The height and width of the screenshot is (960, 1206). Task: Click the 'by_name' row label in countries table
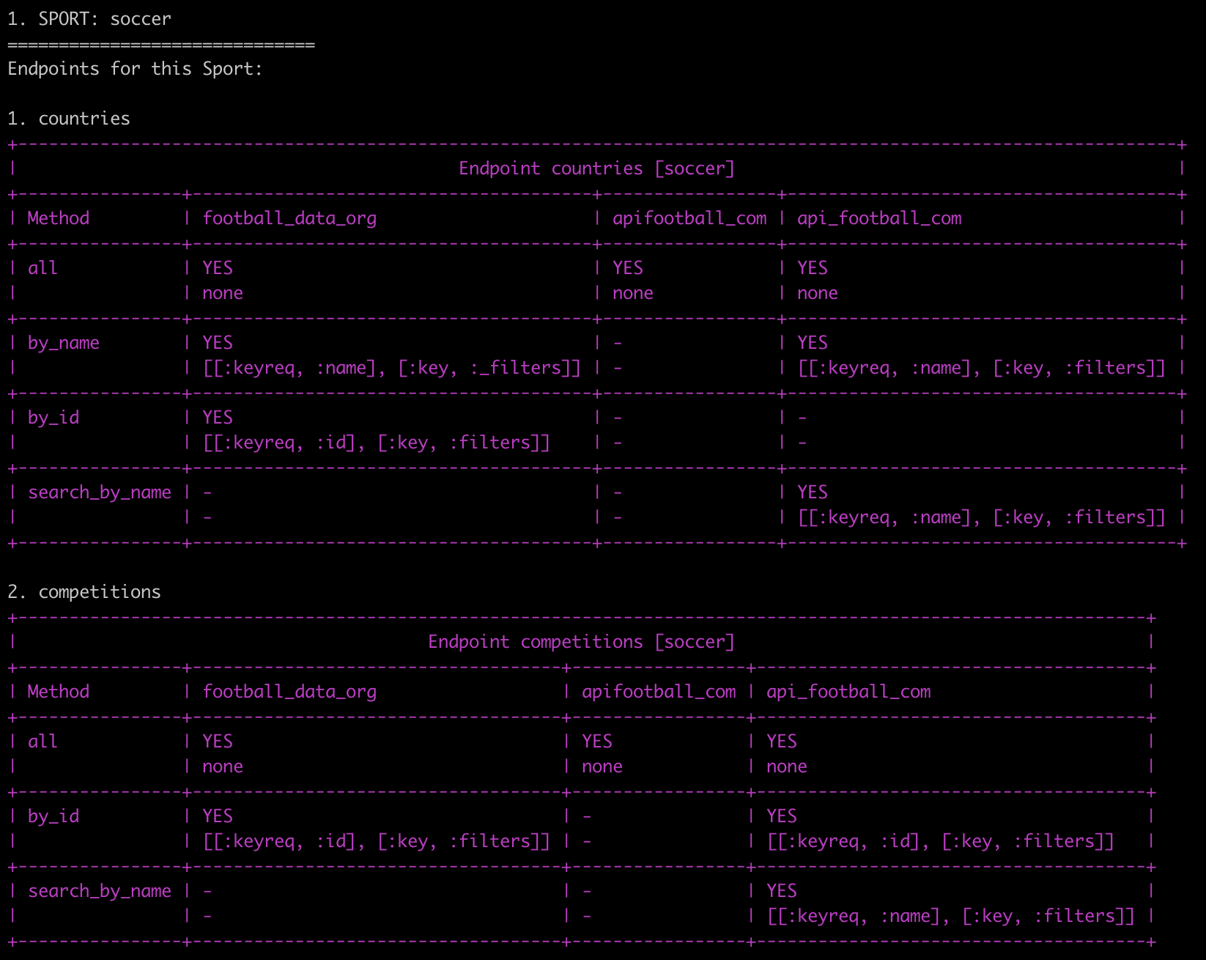pos(64,343)
